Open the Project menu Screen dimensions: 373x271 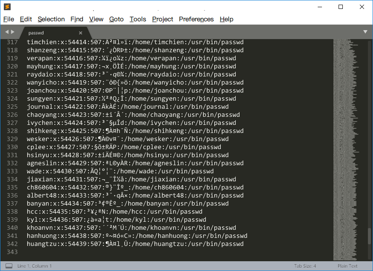pos(162,19)
